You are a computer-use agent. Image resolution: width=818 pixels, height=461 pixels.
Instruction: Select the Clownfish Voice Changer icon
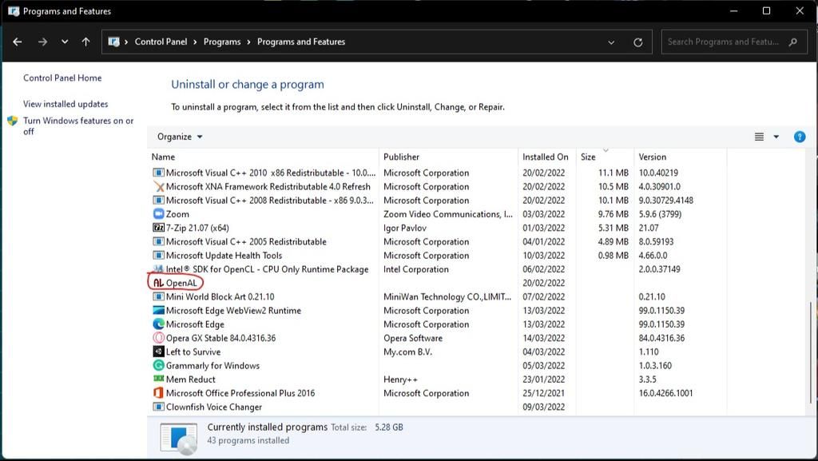click(159, 407)
